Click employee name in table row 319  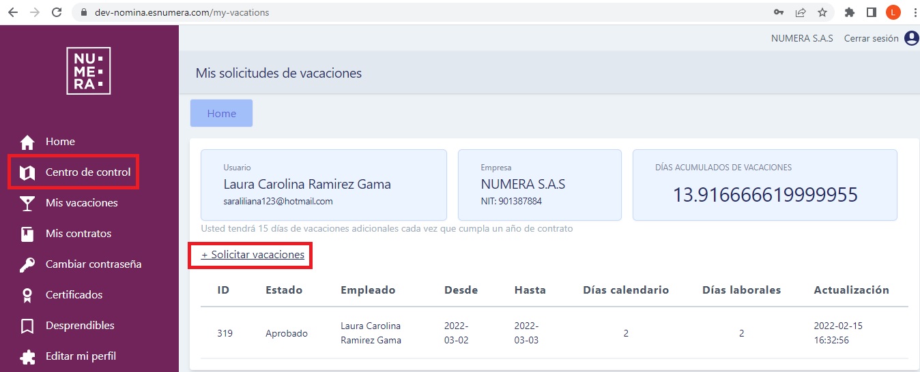[x=371, y=333]
